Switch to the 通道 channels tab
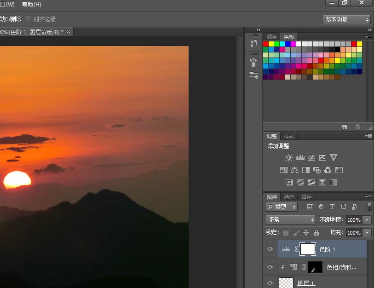Screen dimensions: 374x288 point(289,196)
